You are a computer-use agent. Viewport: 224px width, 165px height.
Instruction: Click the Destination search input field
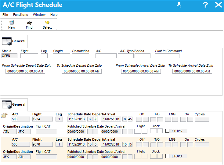point(81,56)
